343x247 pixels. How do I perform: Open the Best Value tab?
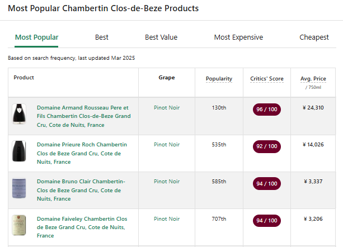click(x=161, y=37)
